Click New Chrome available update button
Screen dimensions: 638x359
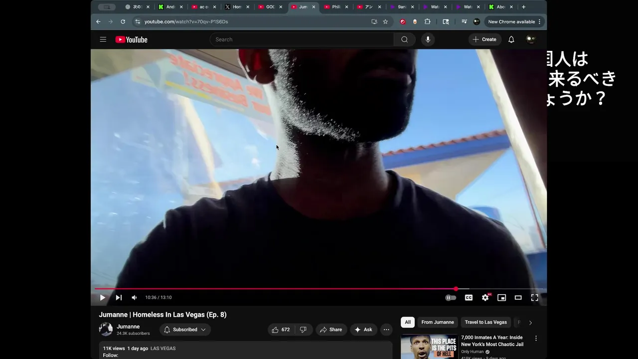coord(514,21)
